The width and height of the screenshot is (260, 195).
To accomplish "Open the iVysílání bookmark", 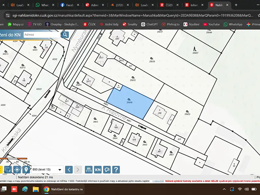I will [191, 24].
